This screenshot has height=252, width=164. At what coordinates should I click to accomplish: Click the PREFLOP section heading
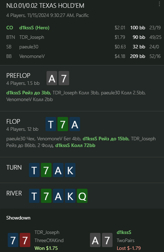coord(18,76)
